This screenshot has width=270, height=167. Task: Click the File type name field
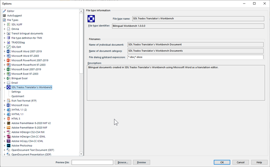click(x=198, y=18)
